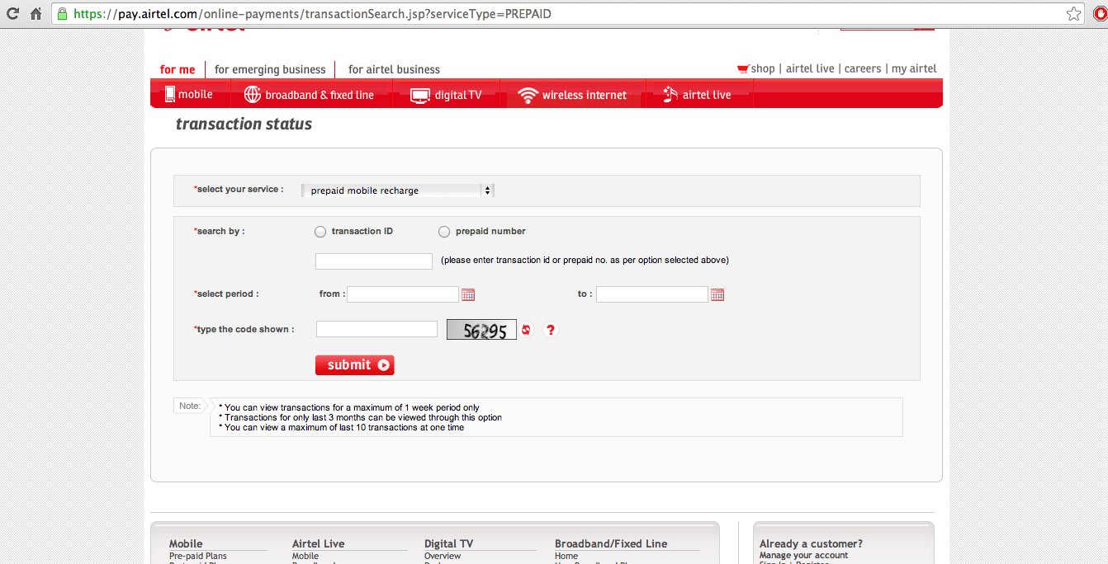Image resolution: width=1108 pixels, height=564 pixels.
Task: Open the digital TV navigation item
Action: coord(447,95)
